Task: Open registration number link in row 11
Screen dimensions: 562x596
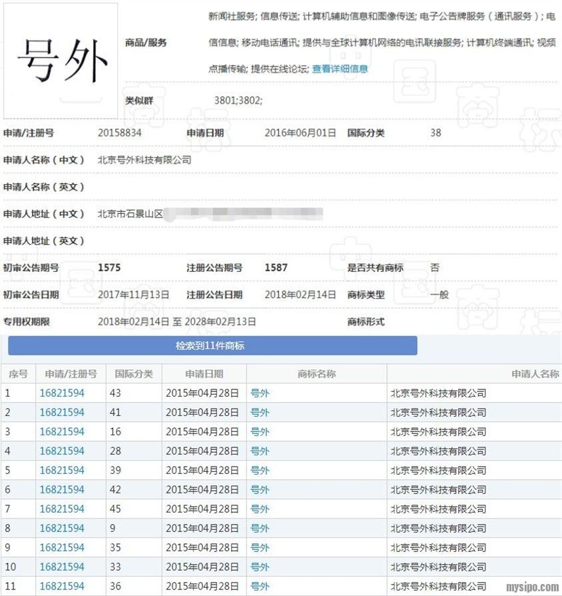Action: point(62,586)
